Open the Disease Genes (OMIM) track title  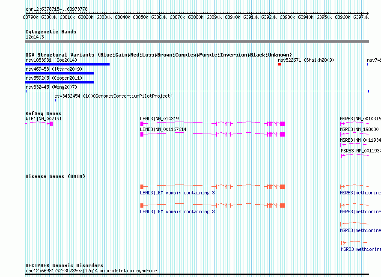pyautogui.click(x=55, y=176)
